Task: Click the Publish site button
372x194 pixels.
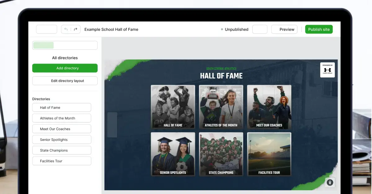Action: click(319, 29)
